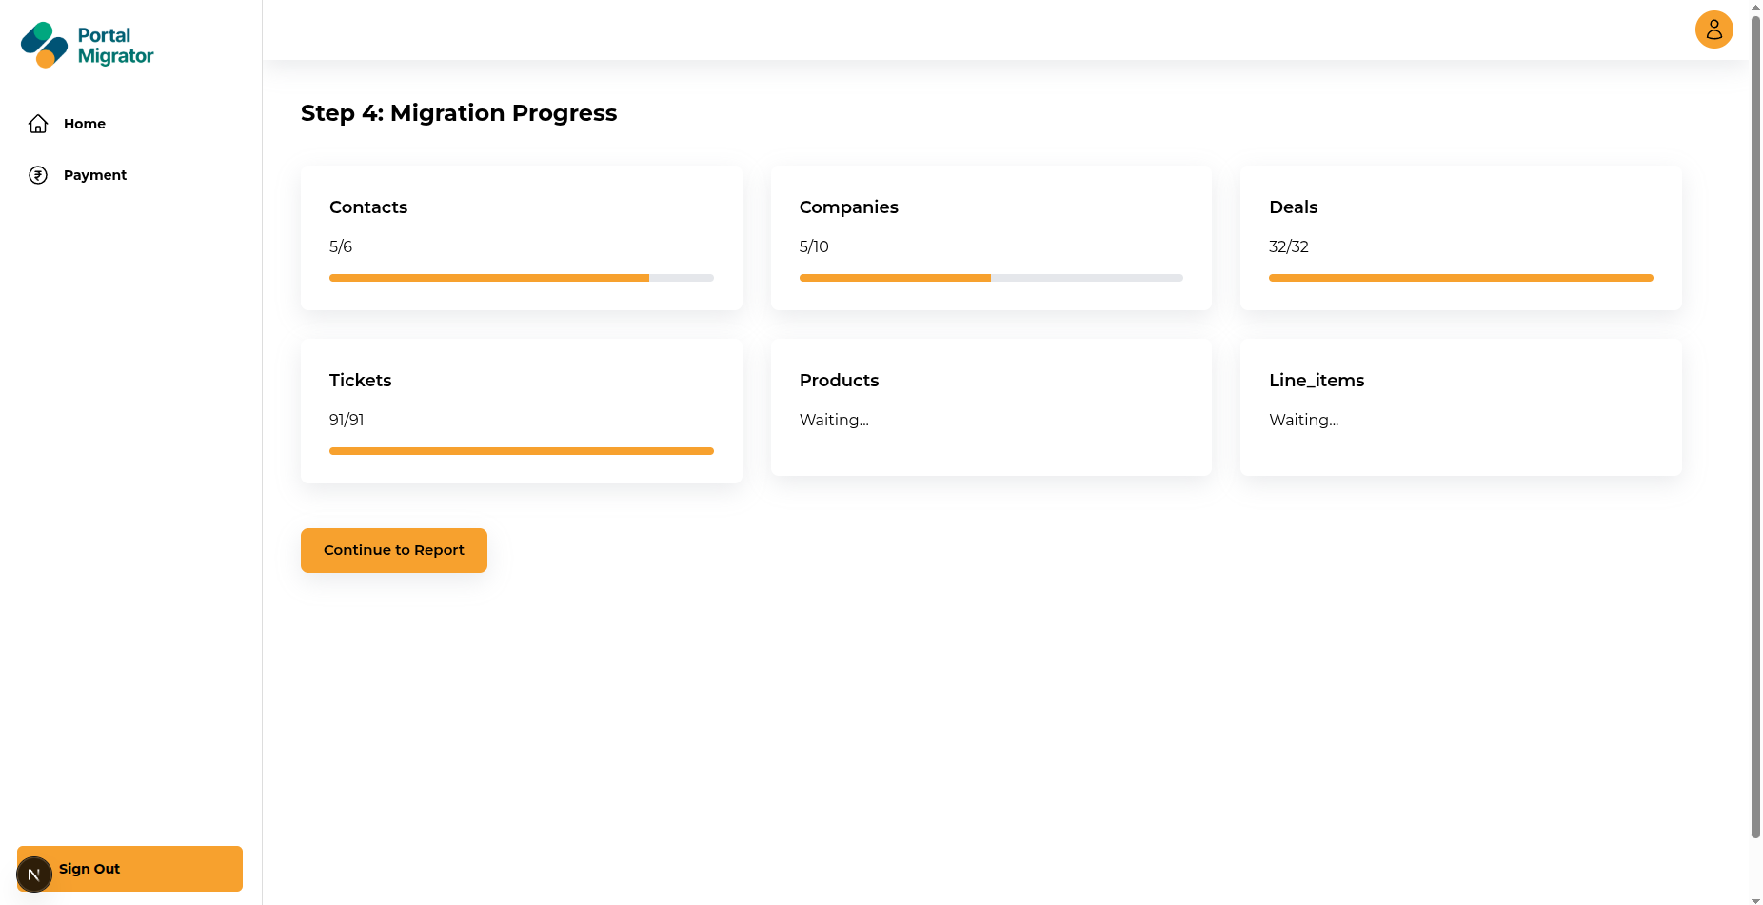Click the N avatar inside Sign Out button
The height and width of the screenshot is (905, 1763).
point(34,874)
